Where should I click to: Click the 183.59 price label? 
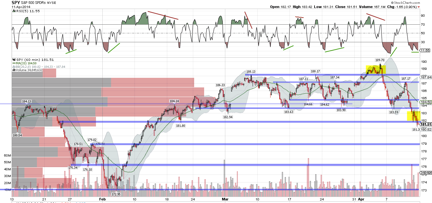(394, 112)
